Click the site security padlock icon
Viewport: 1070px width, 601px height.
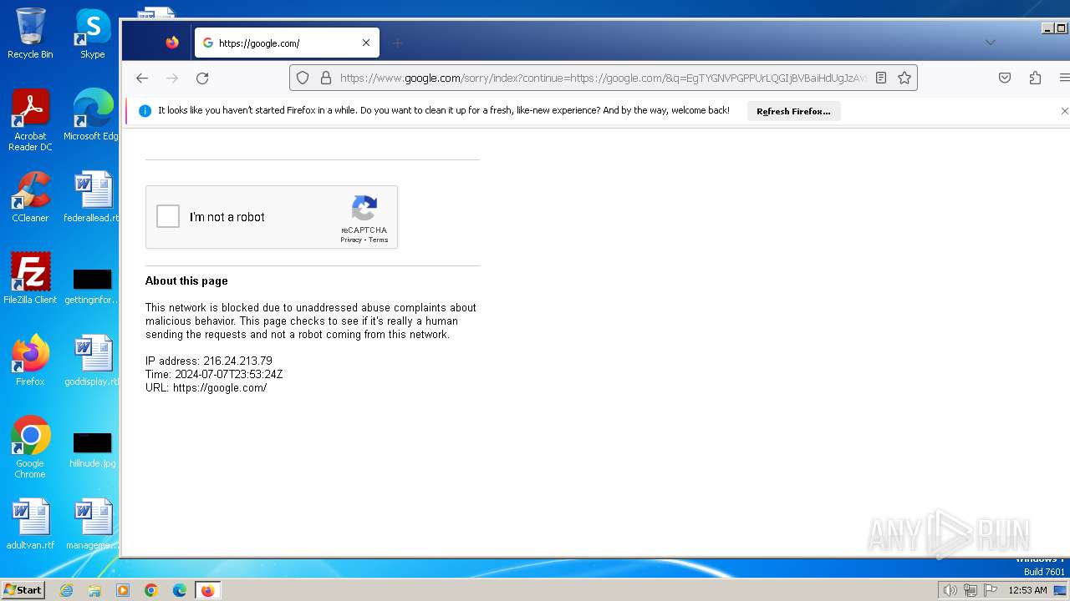pos(326,78)
